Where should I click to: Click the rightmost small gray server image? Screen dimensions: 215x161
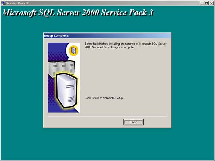pyautogui.click(x=70, y=67)
